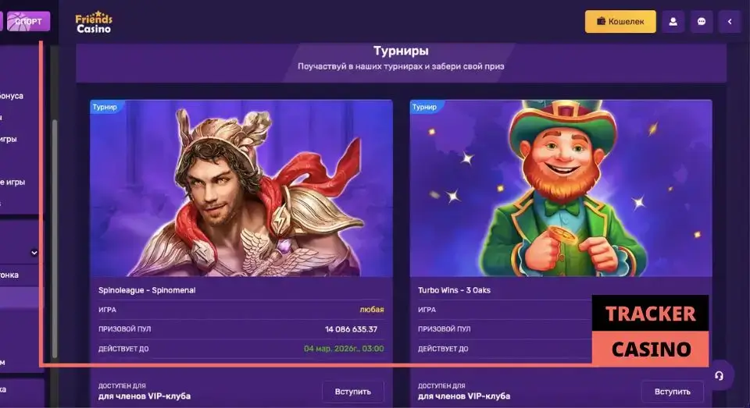
Task: Switch to the Спорт tab
Action: click(x=28, y=22)
